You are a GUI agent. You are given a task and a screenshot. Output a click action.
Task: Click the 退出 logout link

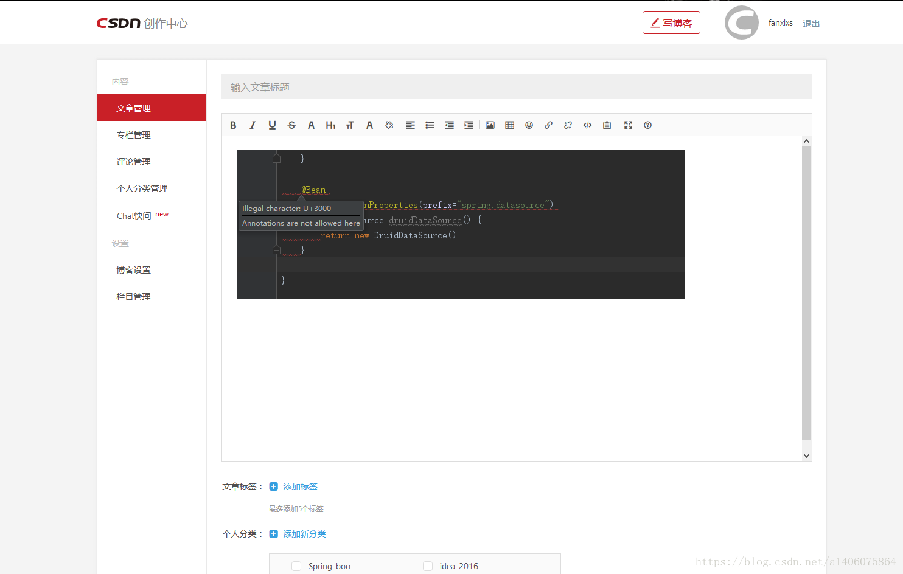[811, 24]
